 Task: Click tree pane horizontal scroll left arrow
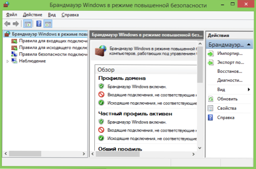[6, 154]
